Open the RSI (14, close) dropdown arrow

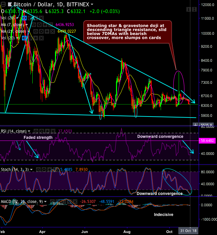point(29,131)
